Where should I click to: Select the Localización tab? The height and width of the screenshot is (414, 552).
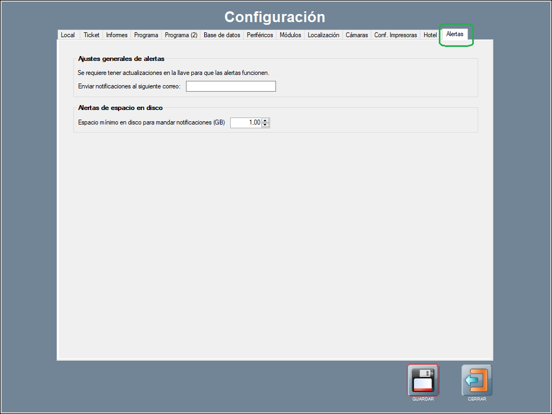click(323, 35)
